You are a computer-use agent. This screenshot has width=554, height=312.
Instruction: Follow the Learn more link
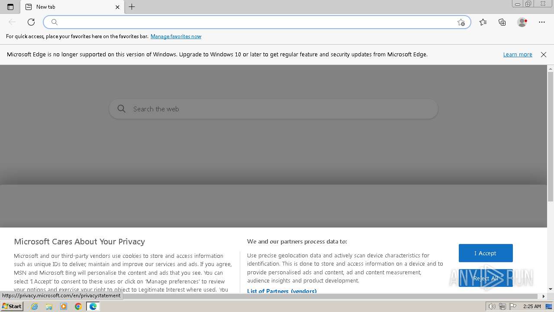518,55
